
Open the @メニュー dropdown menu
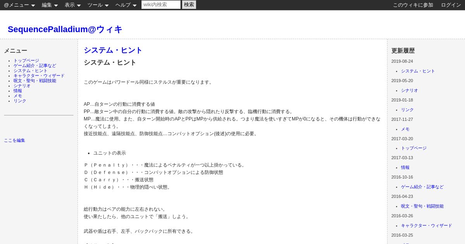(x=19, y=5)
